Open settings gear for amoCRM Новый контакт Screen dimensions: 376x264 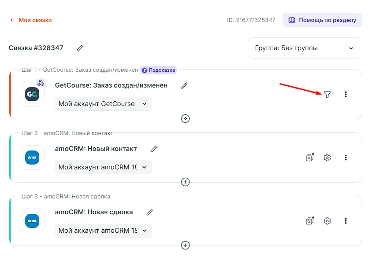327,158
